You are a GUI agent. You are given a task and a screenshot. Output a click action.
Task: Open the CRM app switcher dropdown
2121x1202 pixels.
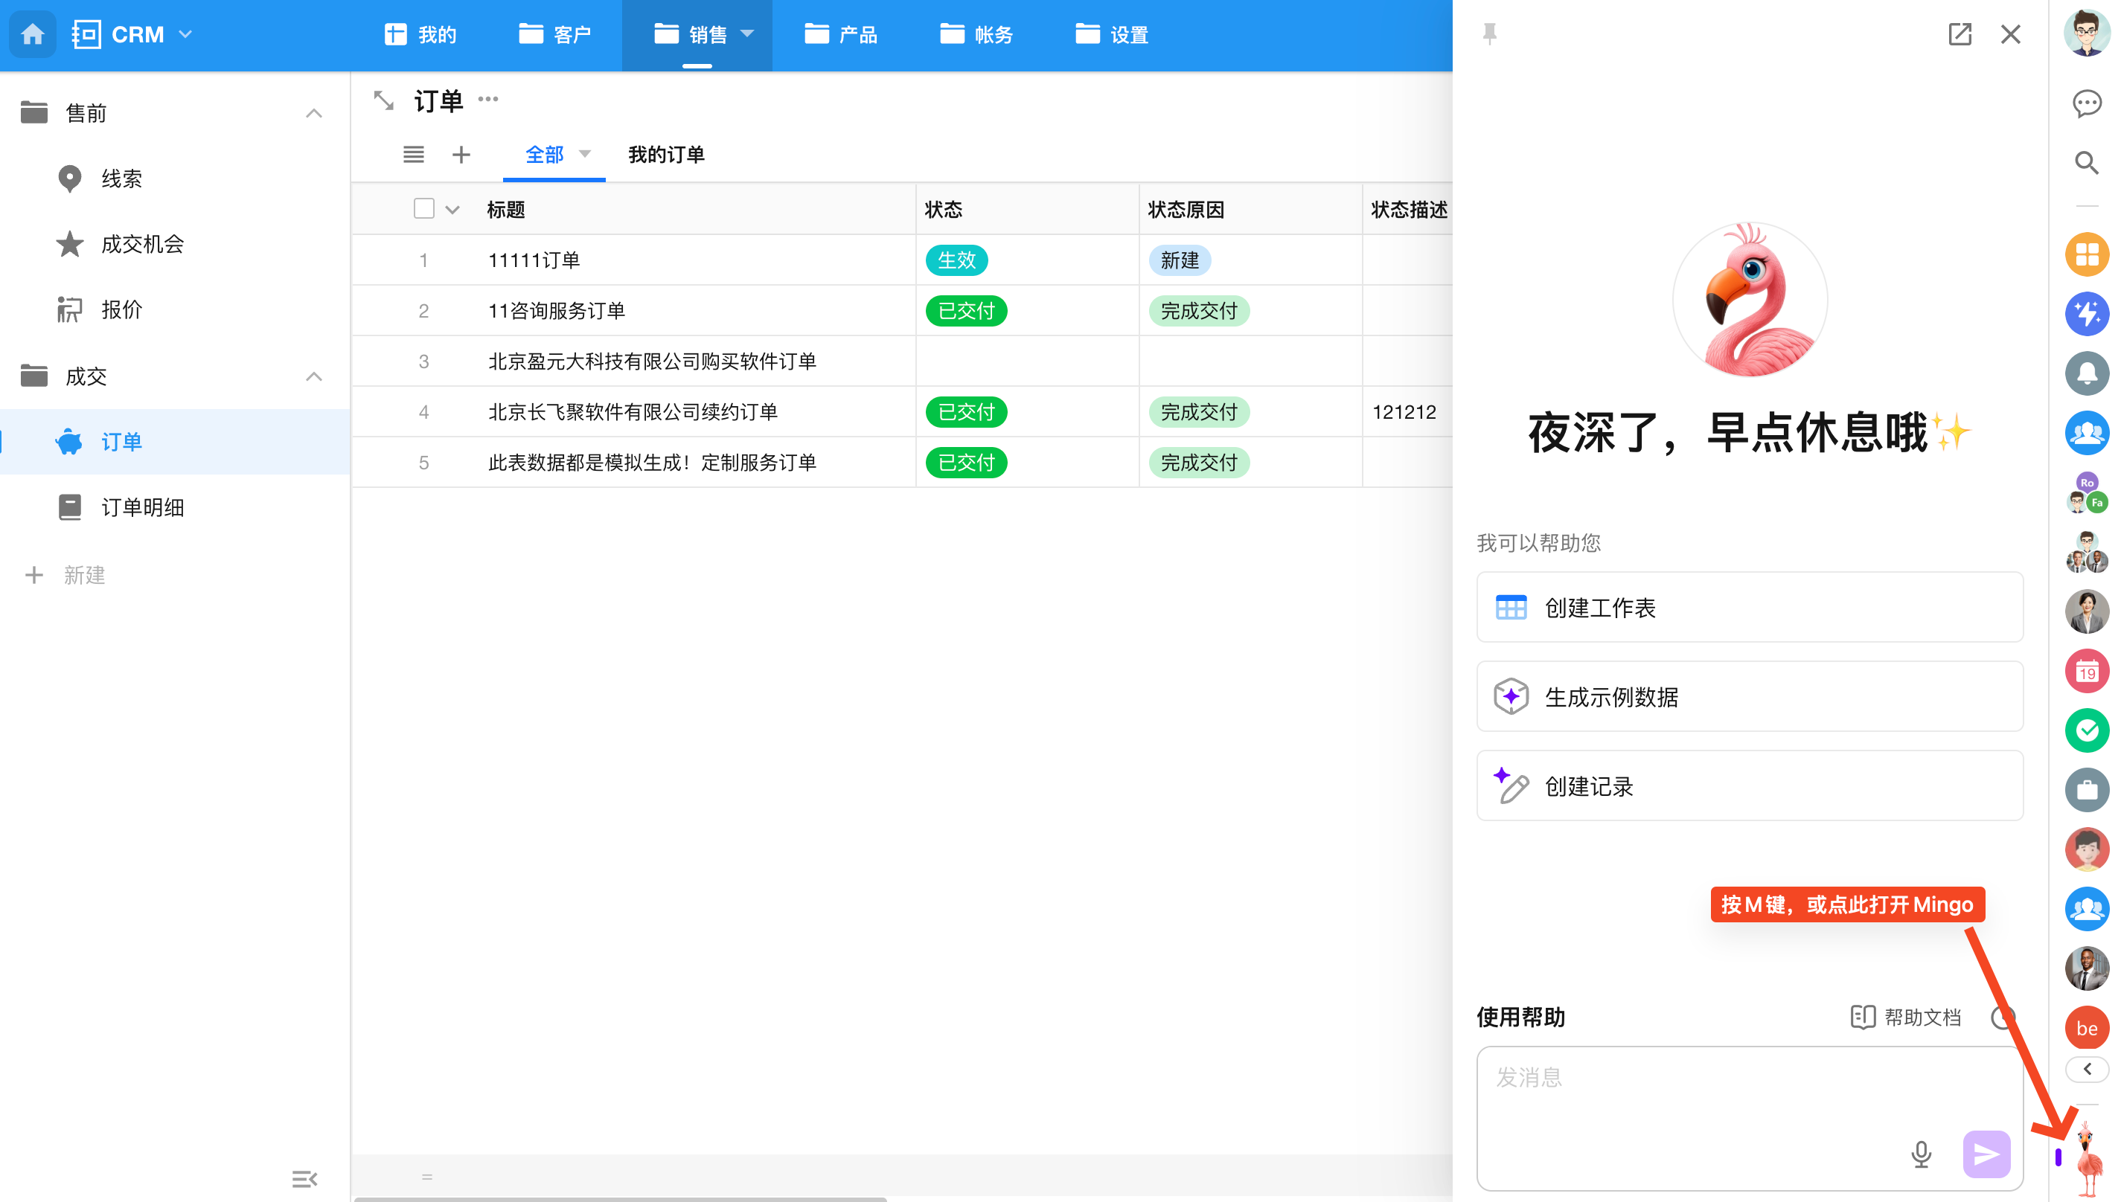(186, 34)
